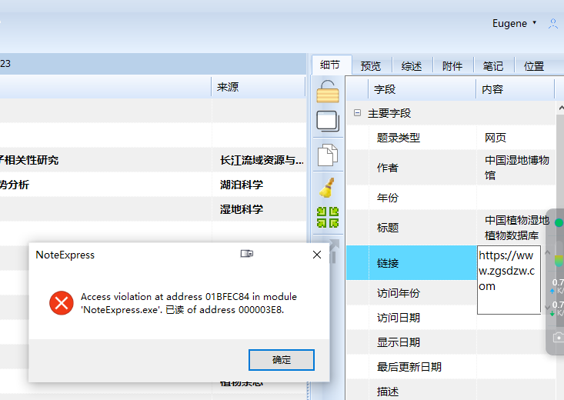Viewport: 564px width, 400px height.
Task: Select the 链接 field row
Action: tap(411, 263)
